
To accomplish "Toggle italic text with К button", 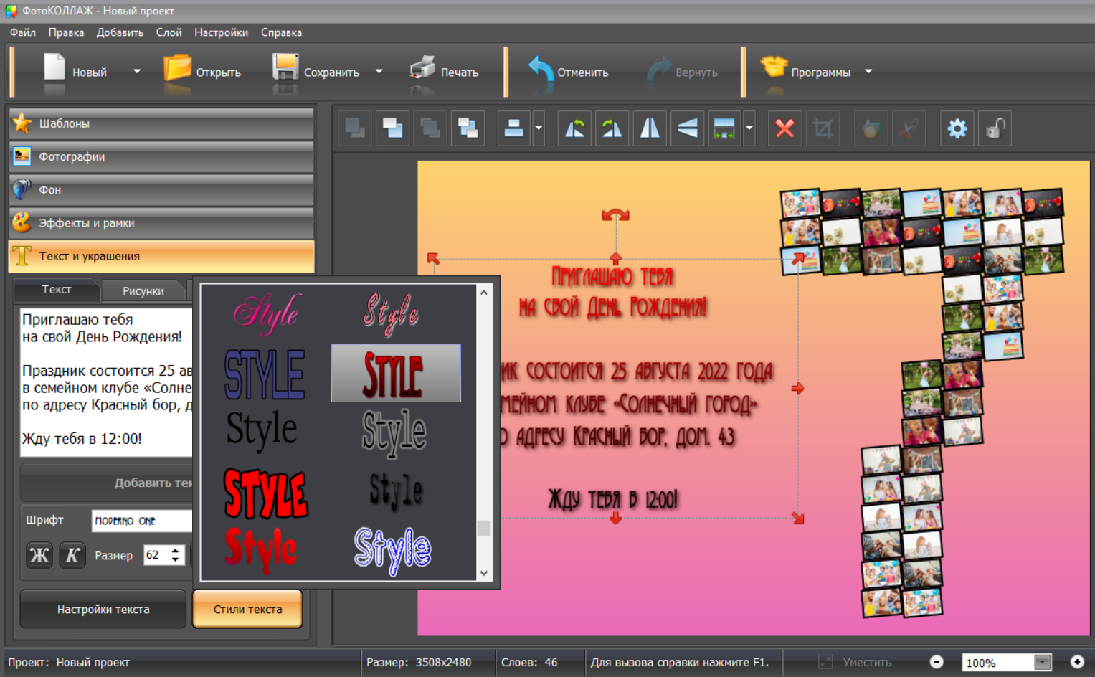I will point(72,555).
